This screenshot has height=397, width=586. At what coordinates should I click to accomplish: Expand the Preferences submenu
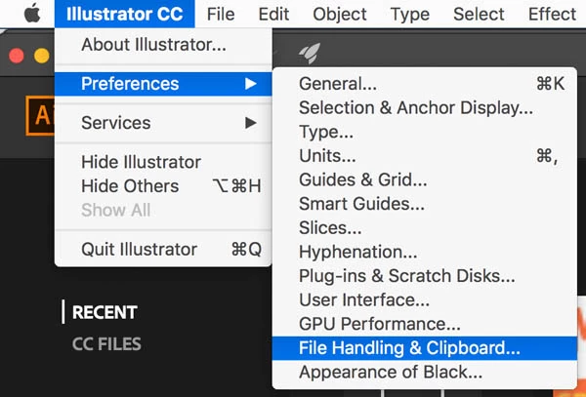163,84
